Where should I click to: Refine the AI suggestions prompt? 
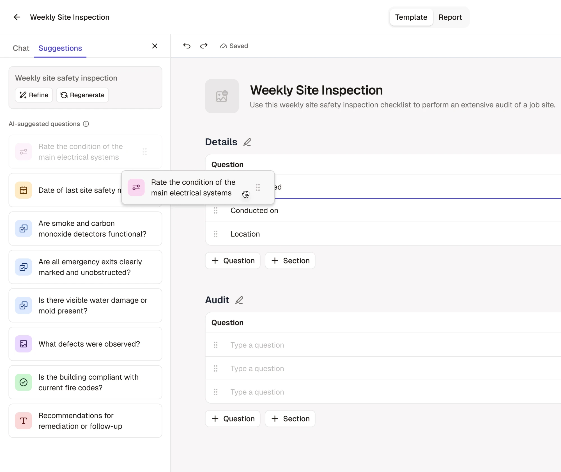(34, 95)
